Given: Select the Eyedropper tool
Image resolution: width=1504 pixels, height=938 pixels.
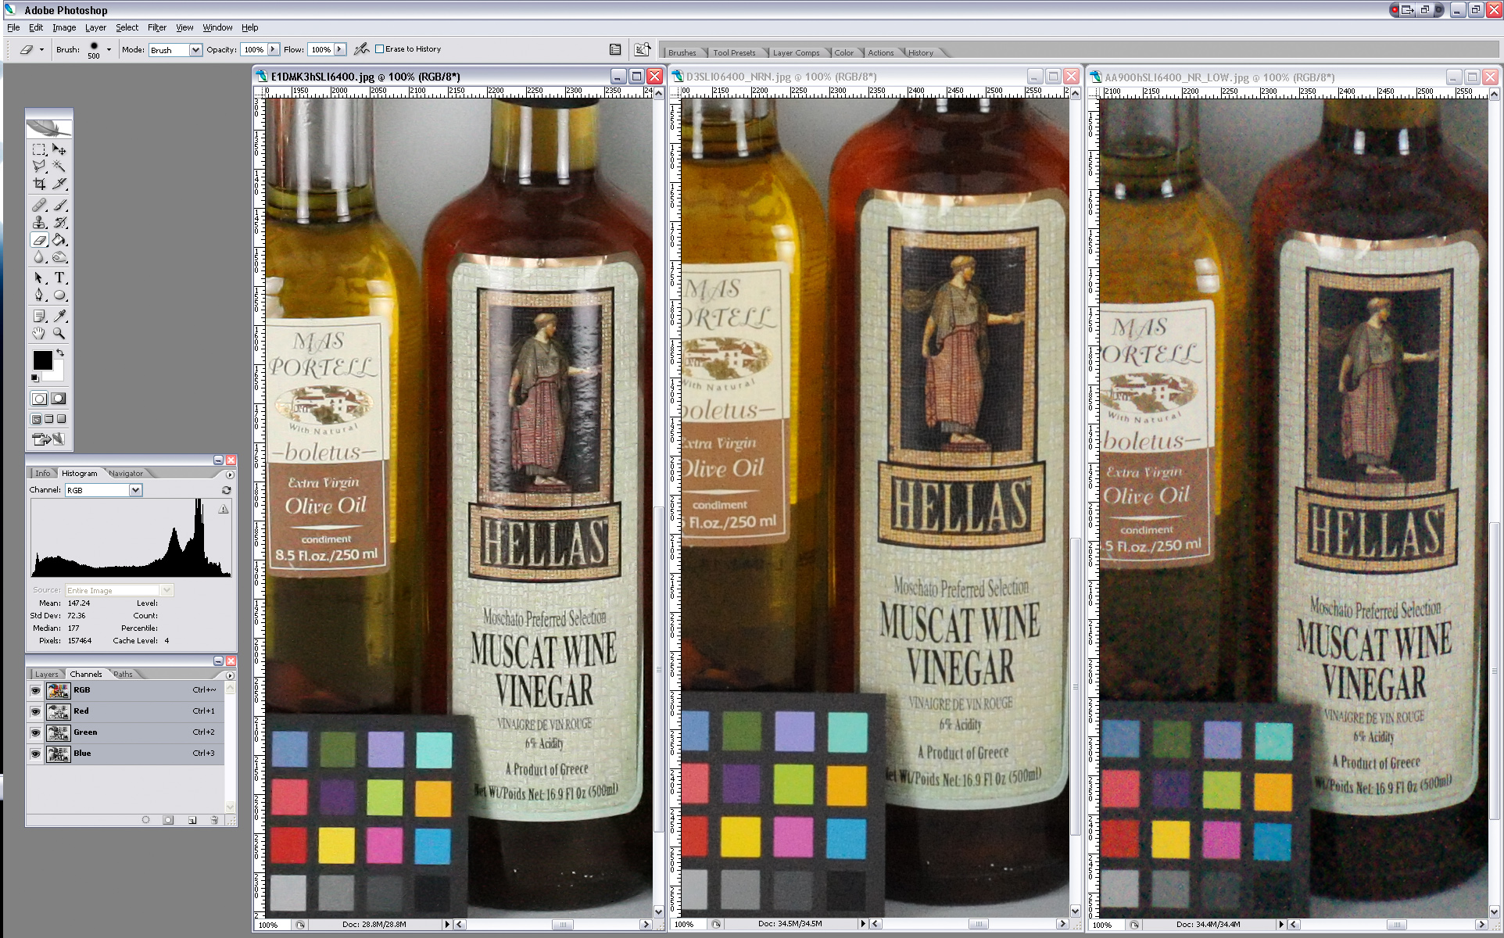Looking at the screenshot, I should 59,316.
